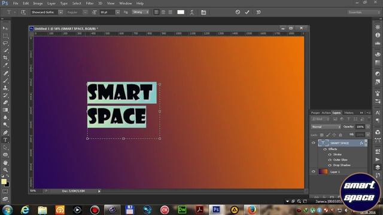Toggle text orientation in options bar
The width and height of the screenshot is (383, 215).
pos(23,12)
